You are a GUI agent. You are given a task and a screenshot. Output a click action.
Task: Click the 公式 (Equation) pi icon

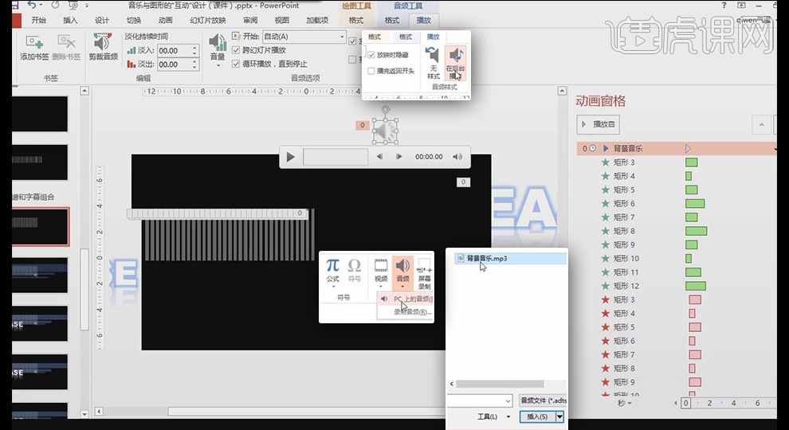333,269
